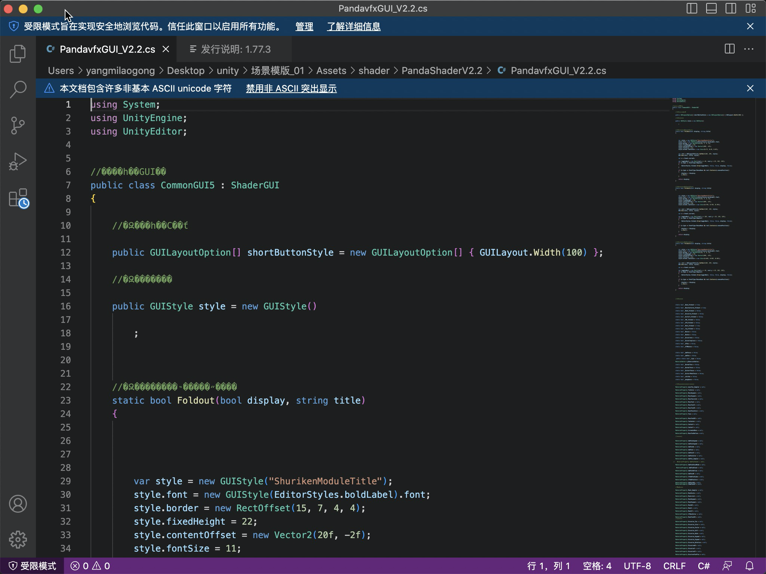Screen dimensions: 766x574
Task: Toggle the secondary side bar layout button
Action: [x=730, y=9]
